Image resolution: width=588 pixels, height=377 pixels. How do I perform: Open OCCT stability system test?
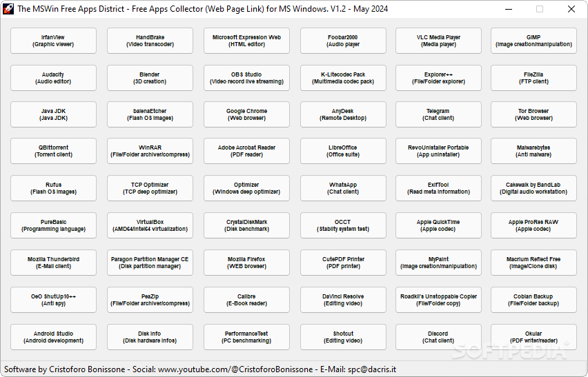pos(343,225)
